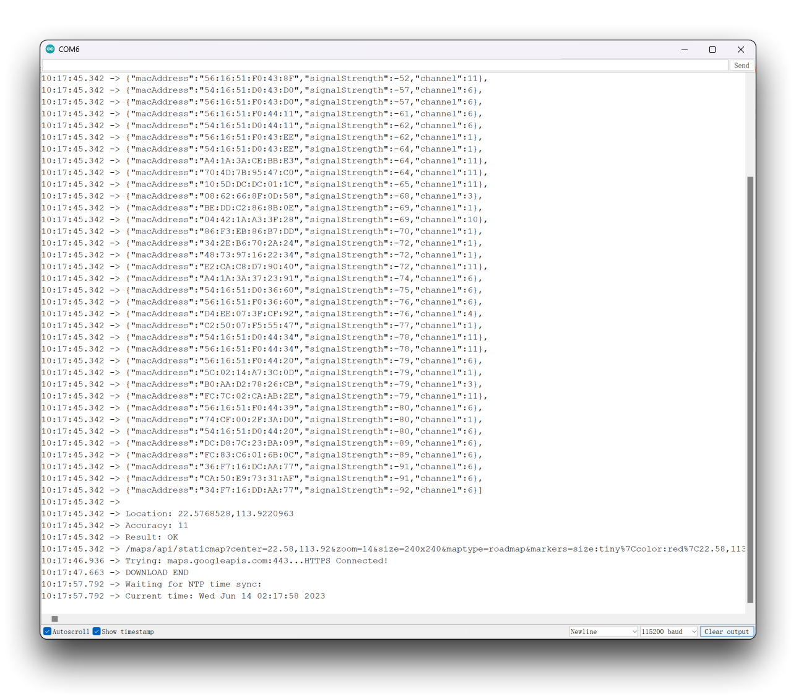Click the line with macAddress 86:F3:EB:86:B7:DD
The height and width of the screenshot is (699, 796).
[x=262, y=232]
